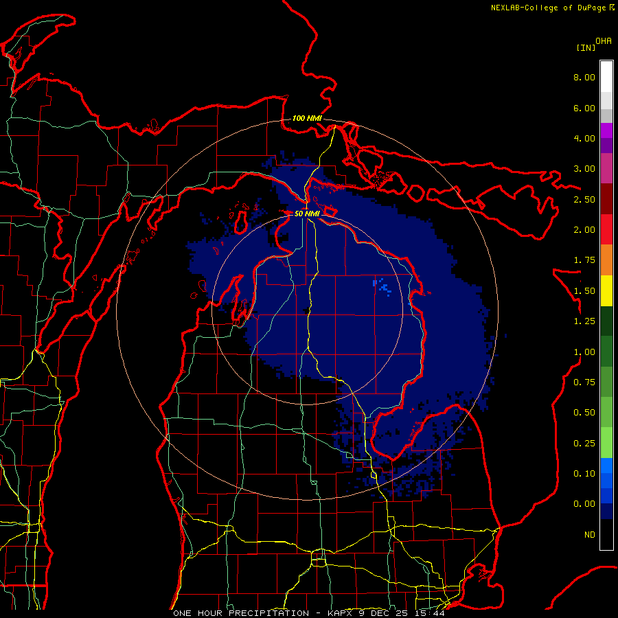Click the KAPX radar site identifier
618x618 pixels.
click(341, 613)
